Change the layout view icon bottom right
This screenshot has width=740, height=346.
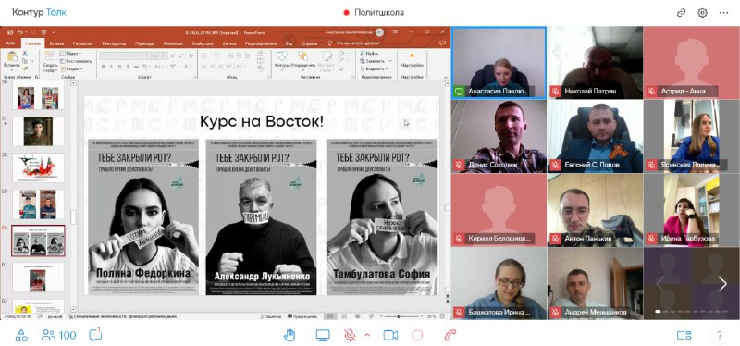click(684, 336)
